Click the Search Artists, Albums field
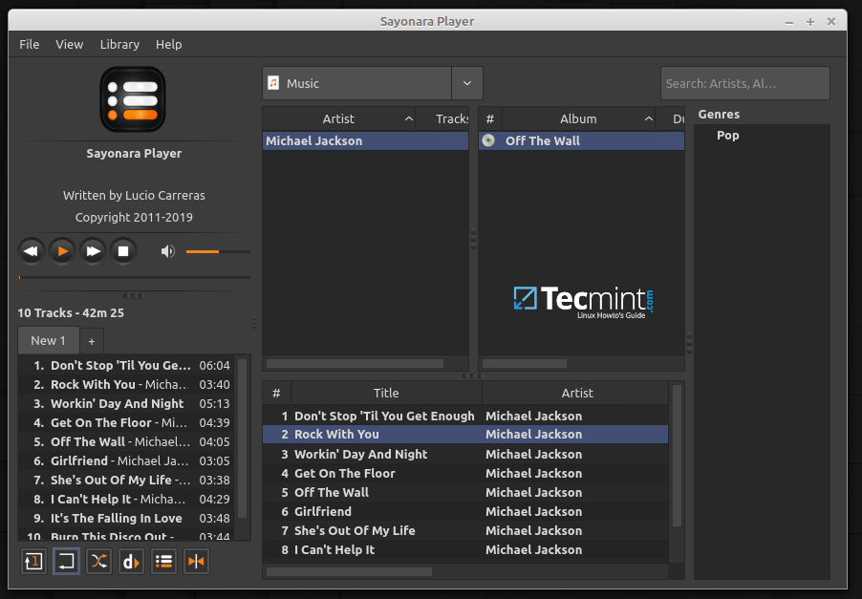The height and width of the screenshot is (599, 862). (744, 83)
